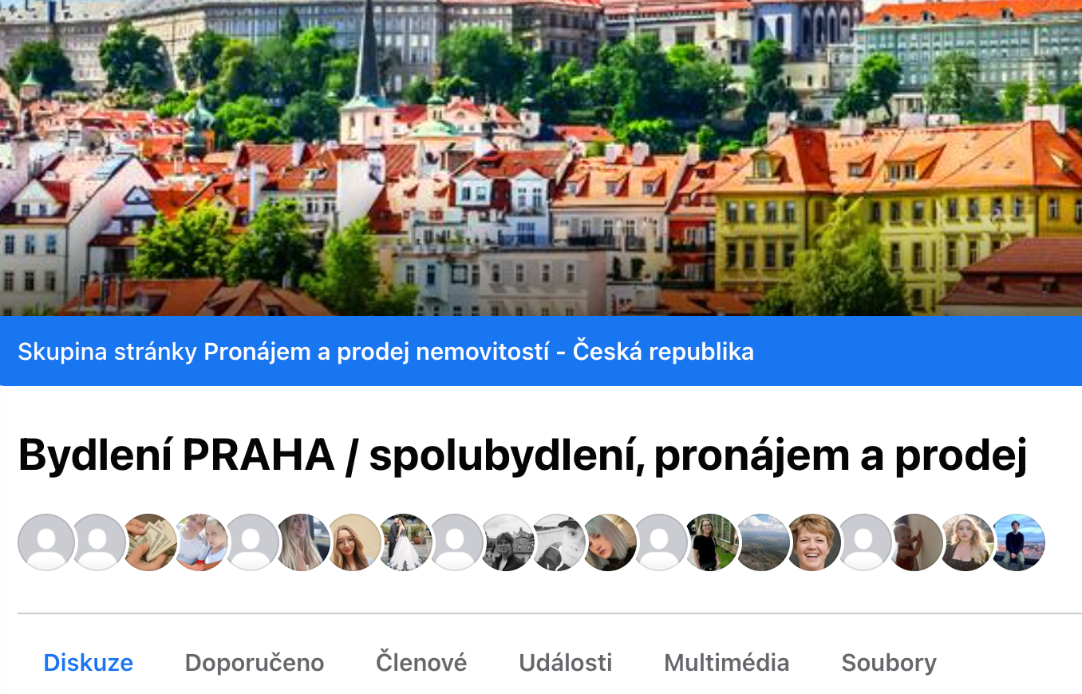Switch to the Soubory tab
Viewport: 1082px width, 694px height.
[889, 663]
